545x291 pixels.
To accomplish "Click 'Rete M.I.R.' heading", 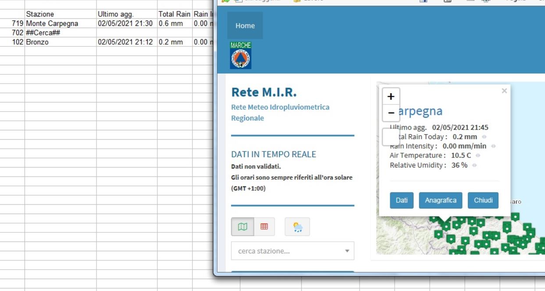I will coord(264,92).
